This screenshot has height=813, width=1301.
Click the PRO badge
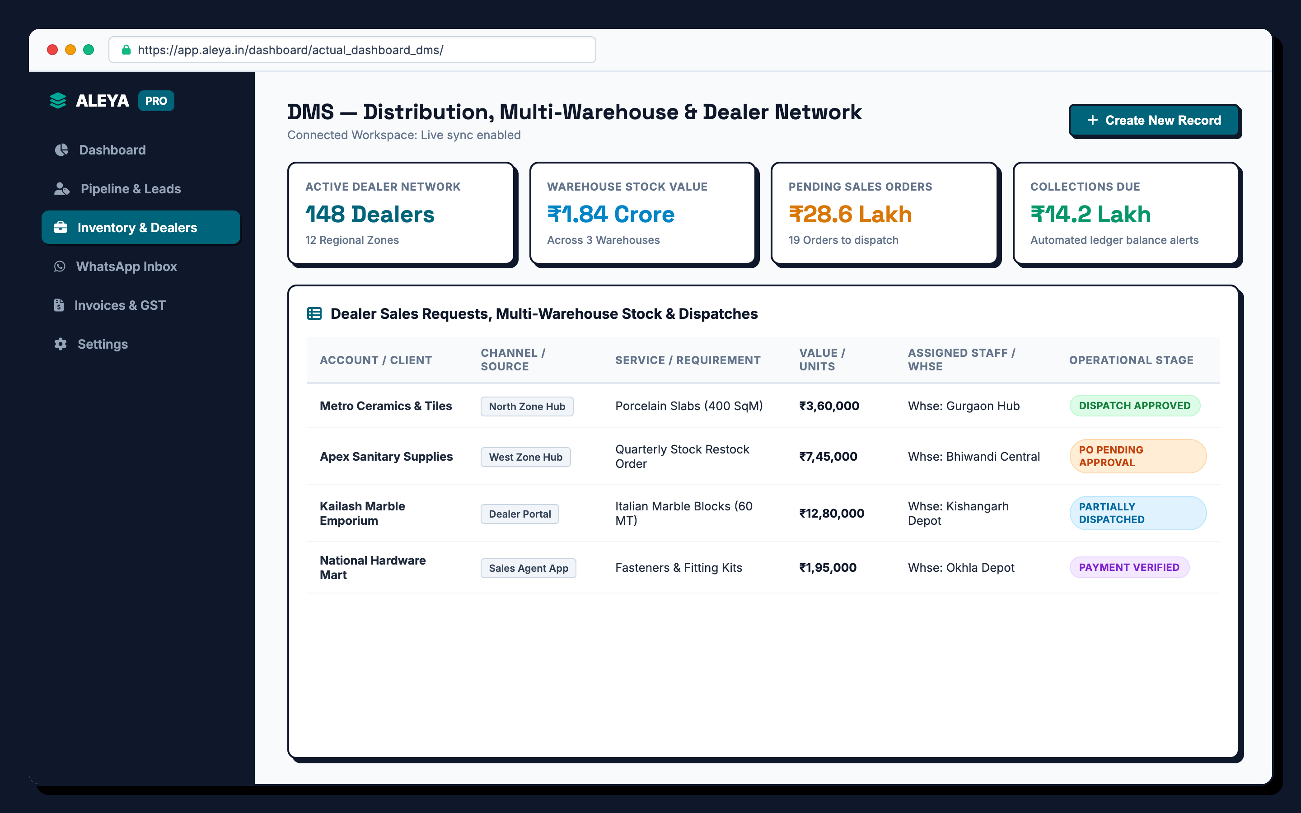click(156, 101)
